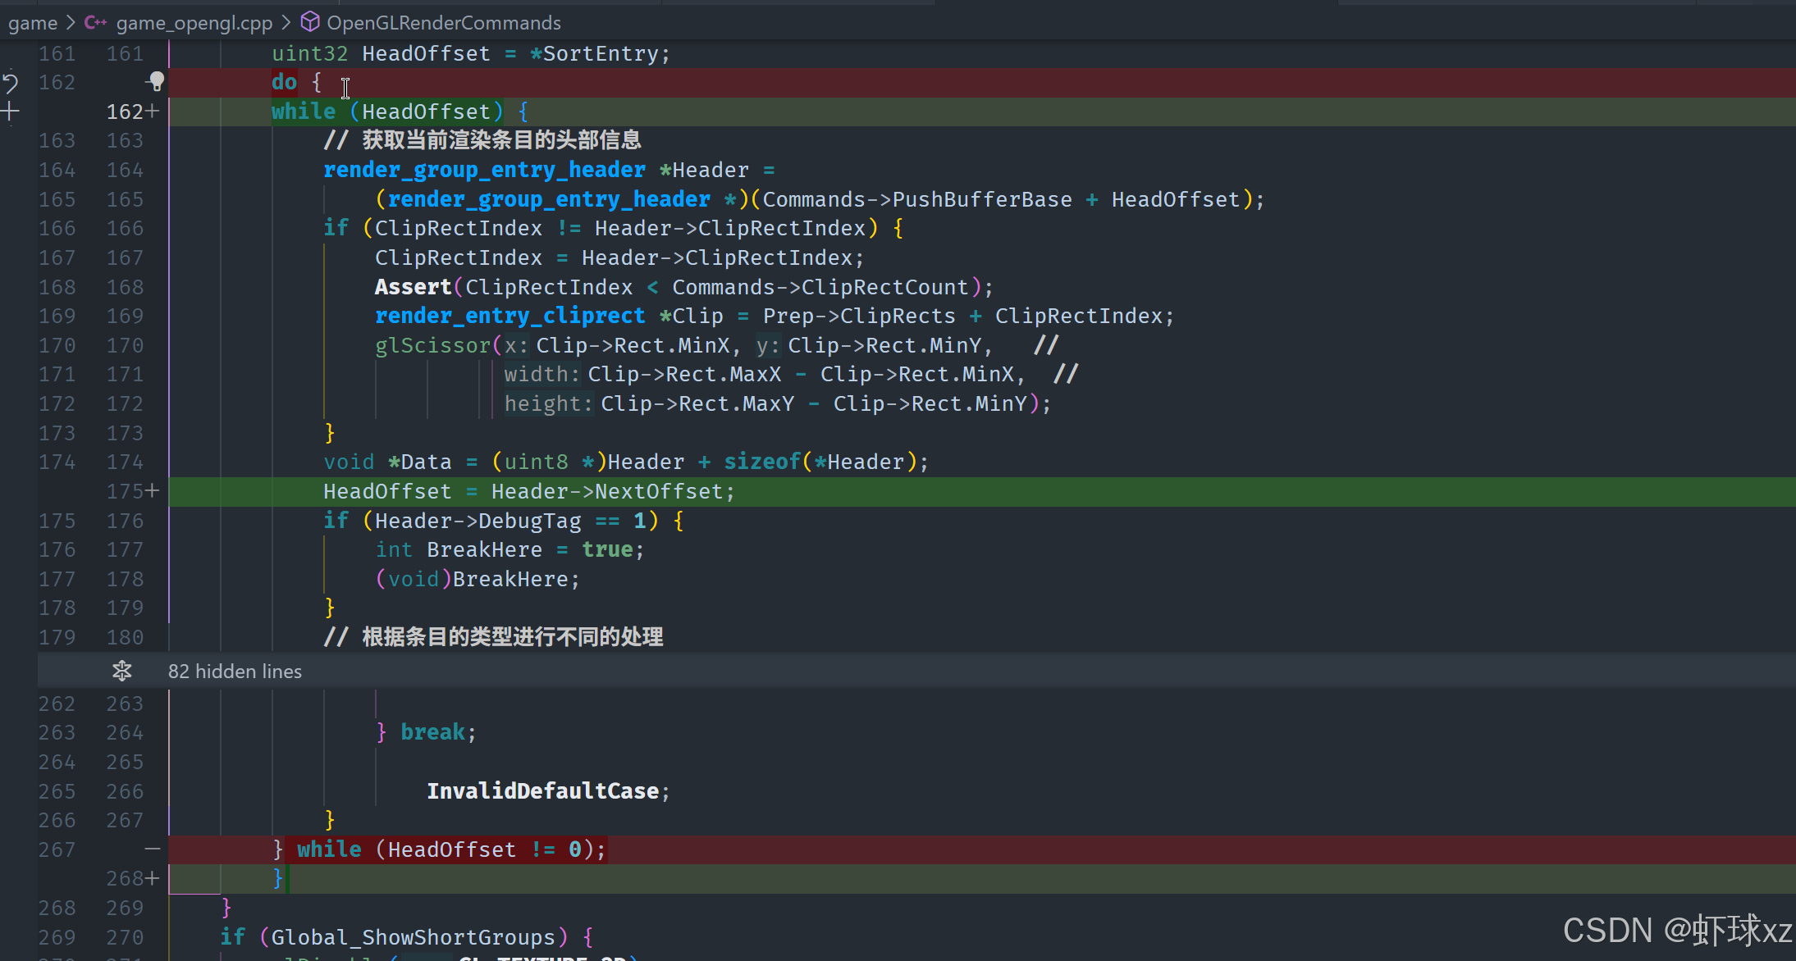1796x961 pixels.
Task: Click the Assert macro on line 168
Action: [413, 287]
